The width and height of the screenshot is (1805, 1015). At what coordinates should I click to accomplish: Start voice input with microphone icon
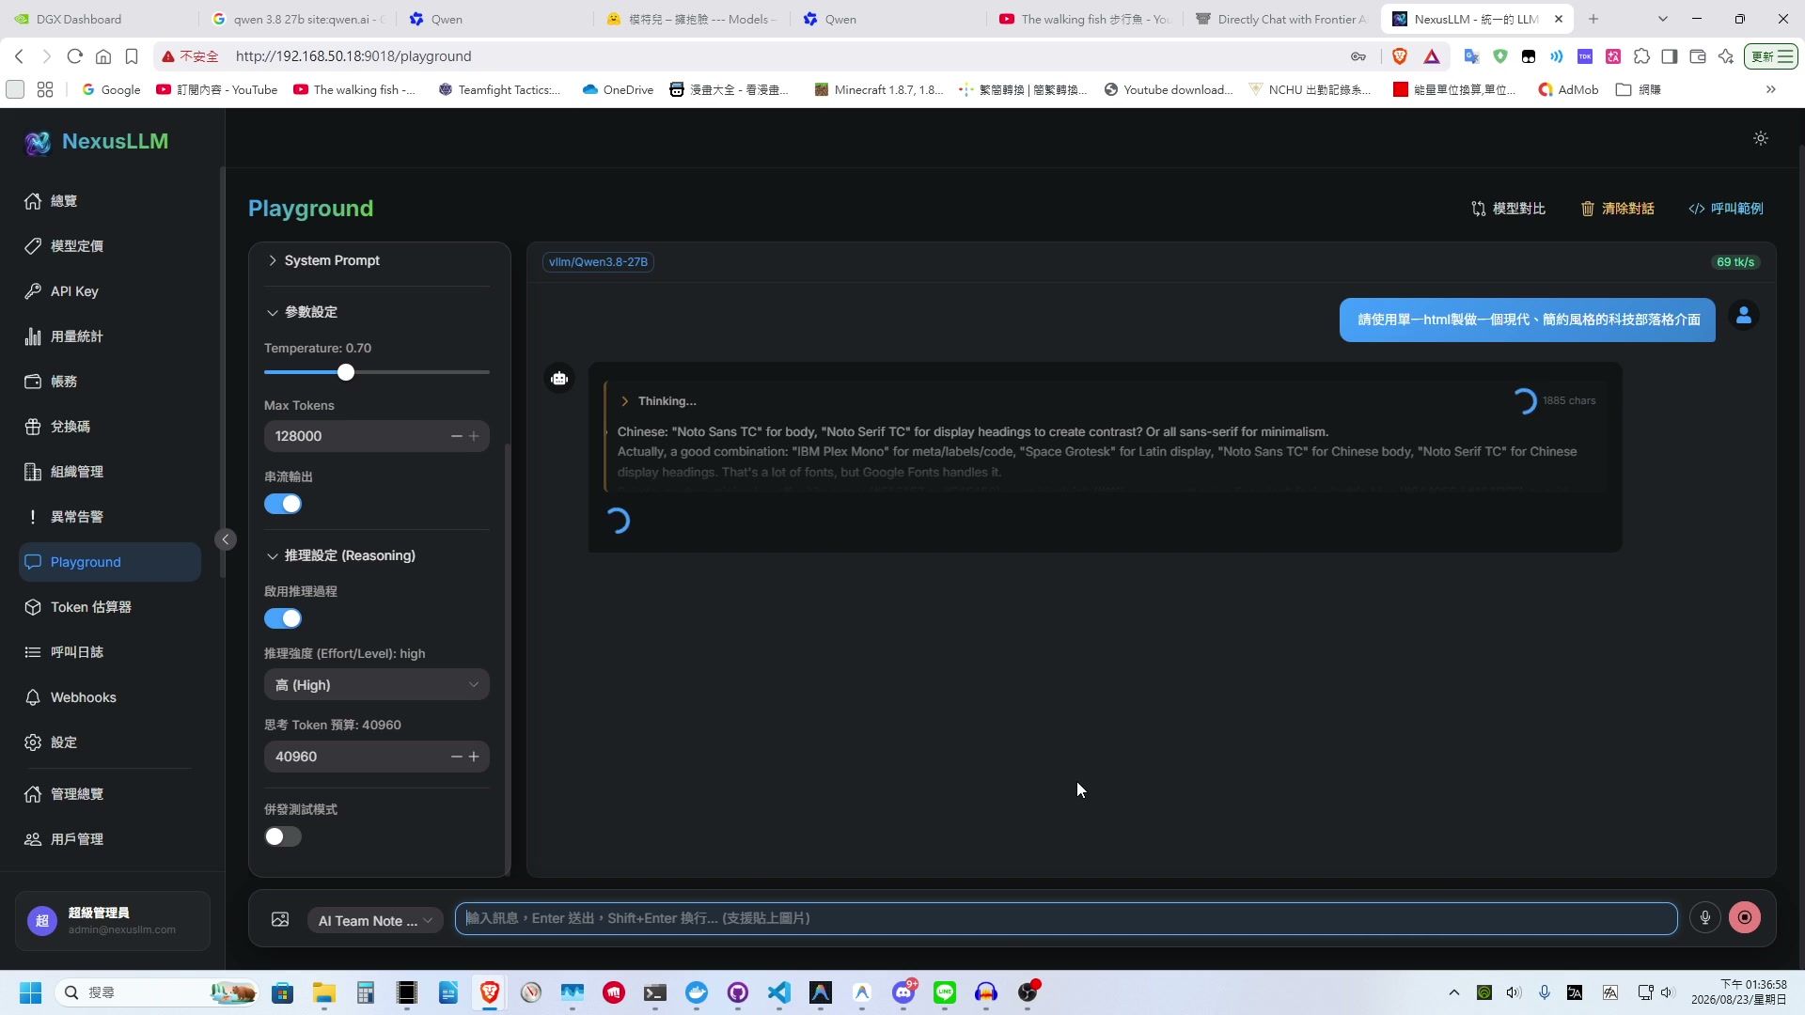[1704, 917]
